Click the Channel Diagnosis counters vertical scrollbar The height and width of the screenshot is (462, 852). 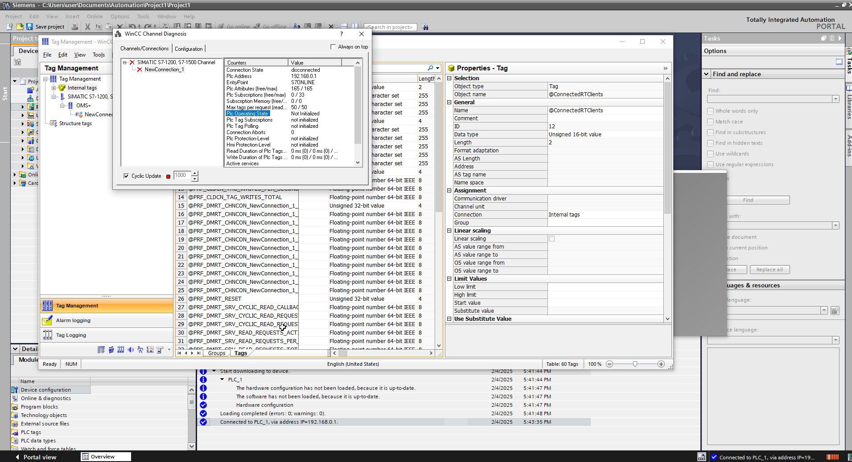pos(358,113)
